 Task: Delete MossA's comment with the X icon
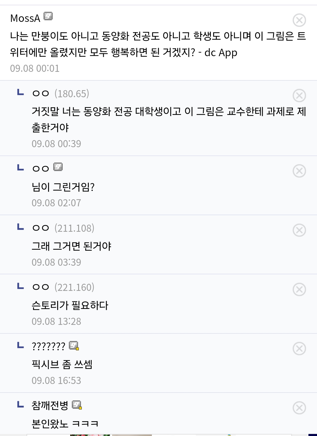coord(299,20)
